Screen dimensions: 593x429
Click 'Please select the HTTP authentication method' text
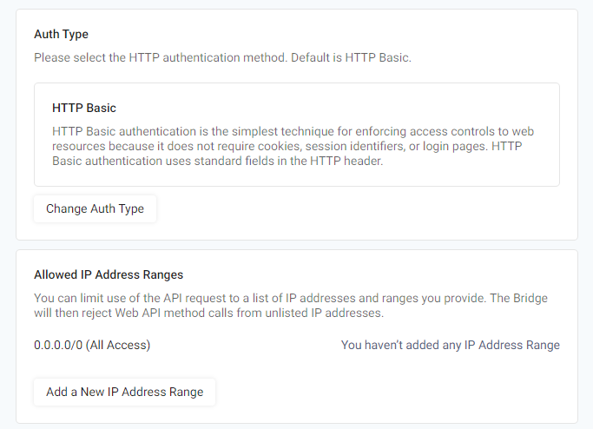[160, 58]
